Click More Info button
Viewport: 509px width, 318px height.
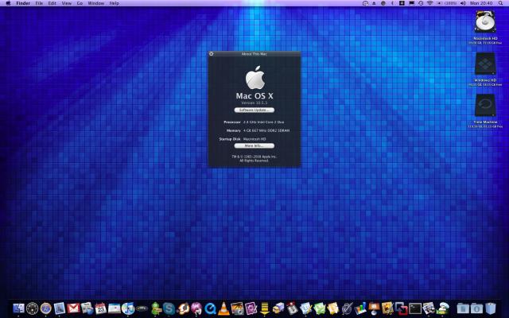point(254,145)
